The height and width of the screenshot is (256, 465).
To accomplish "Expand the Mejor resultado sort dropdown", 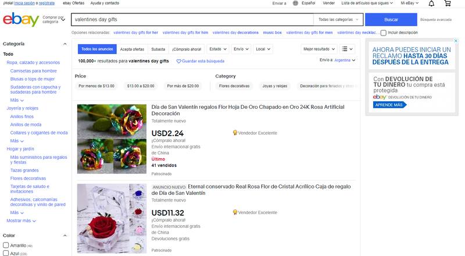I will tap(319, 49).
